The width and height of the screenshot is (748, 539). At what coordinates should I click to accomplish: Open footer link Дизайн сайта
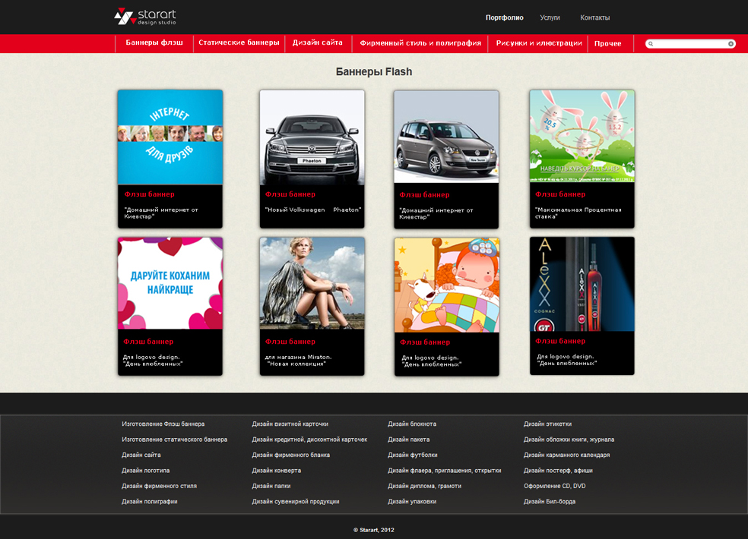(x=141, y=455)
